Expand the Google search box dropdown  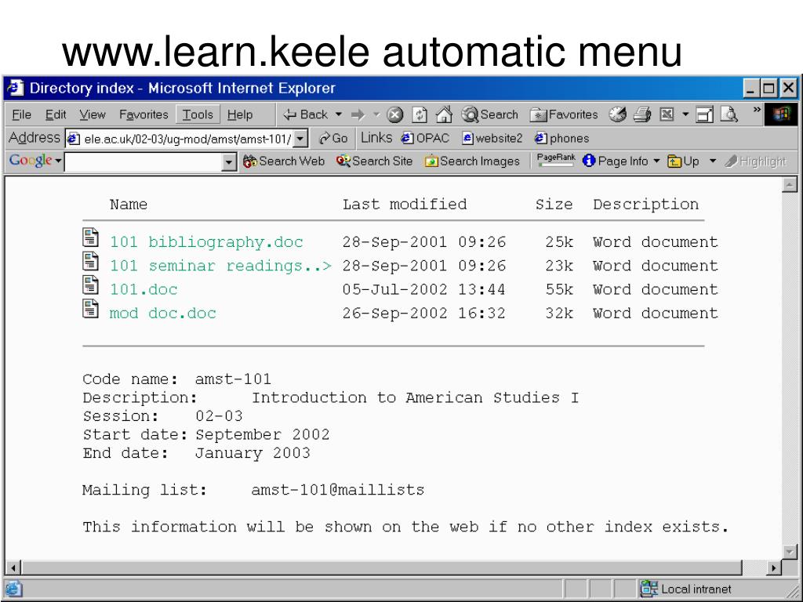click(x=229, y=161)
